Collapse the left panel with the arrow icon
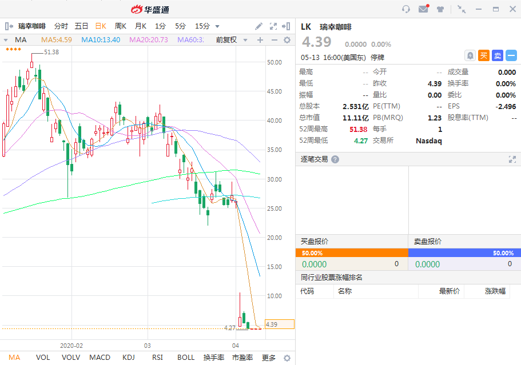 click(9, 26)
